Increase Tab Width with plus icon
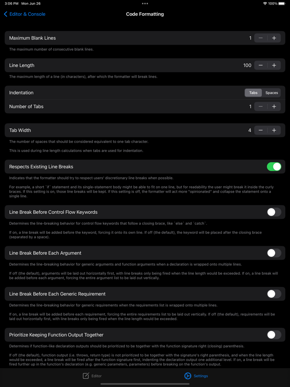The height and width of the screenshot is (387, 290). pos(274,130)
